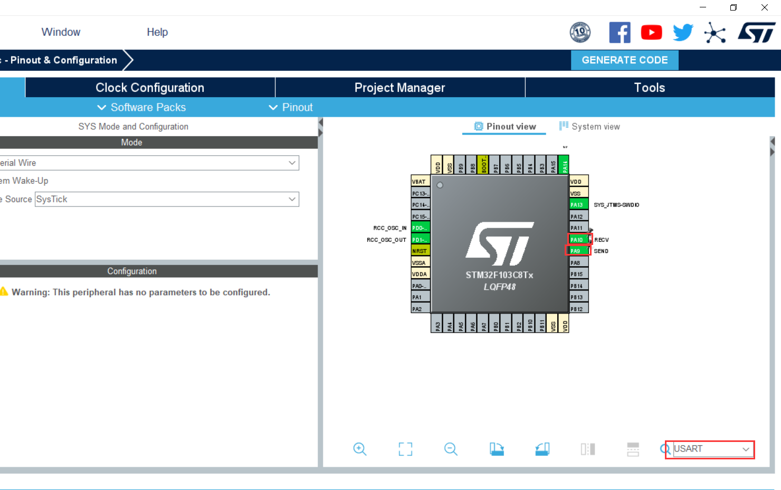
Task: Select the Pinout view tab
Action: 504,127
